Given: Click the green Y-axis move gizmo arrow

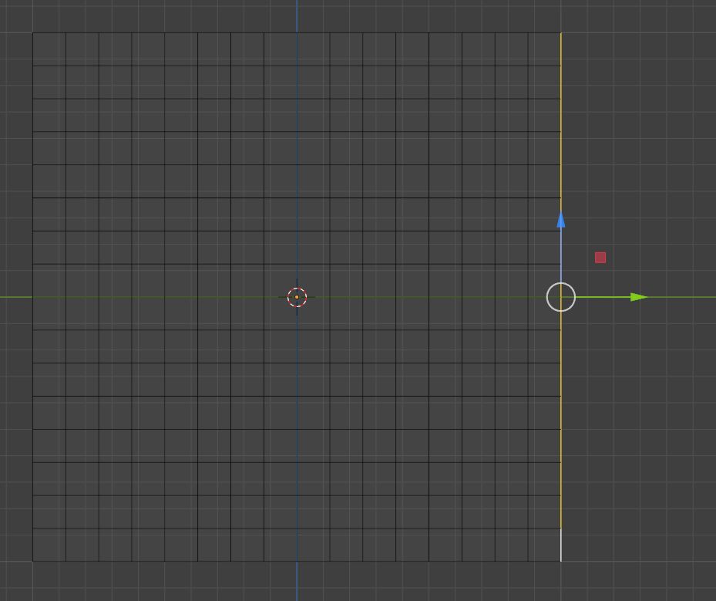Looking at the screenshot, I should click(x=638, y=297).
